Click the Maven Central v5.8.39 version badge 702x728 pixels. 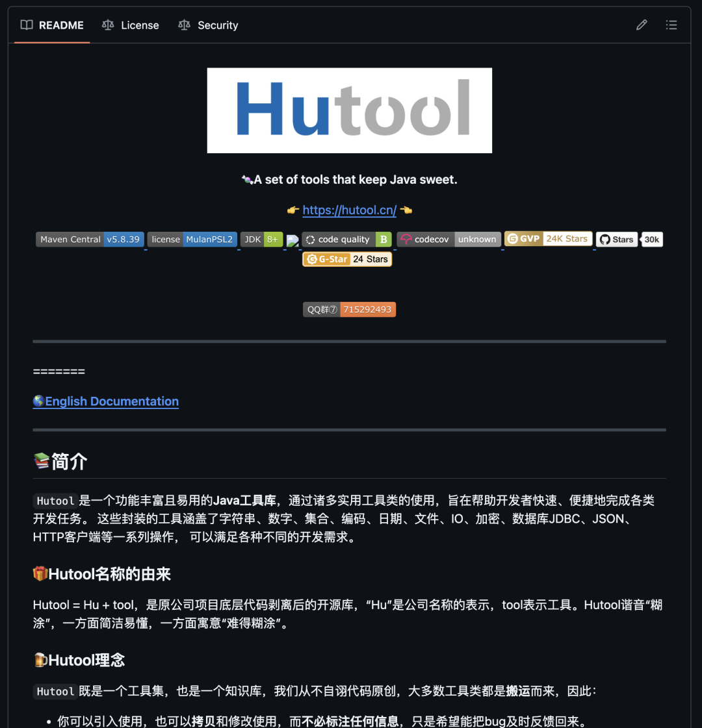point(89,239)
